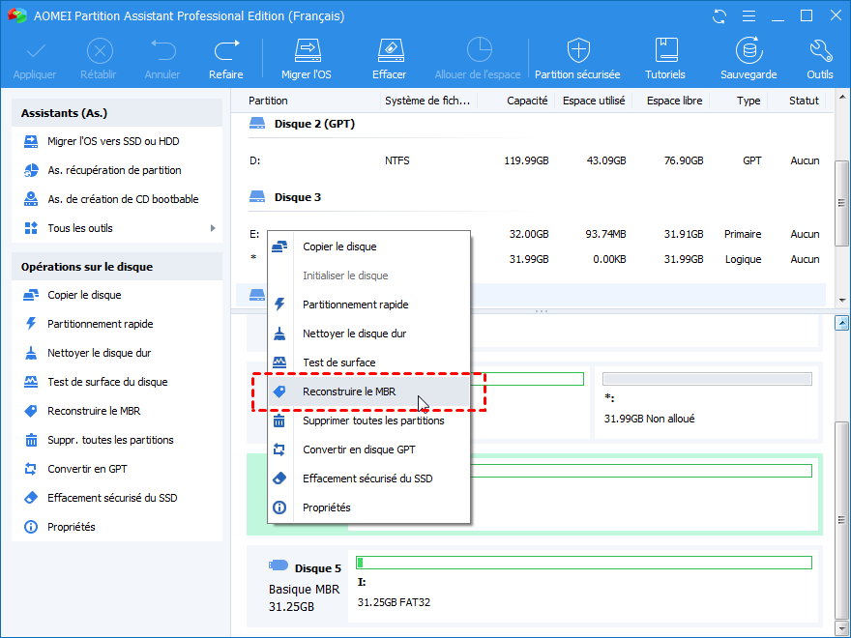The width and height of the screenshot is (851, 638).
Task: Sort by the Type column header
Action: coord(748,101)
